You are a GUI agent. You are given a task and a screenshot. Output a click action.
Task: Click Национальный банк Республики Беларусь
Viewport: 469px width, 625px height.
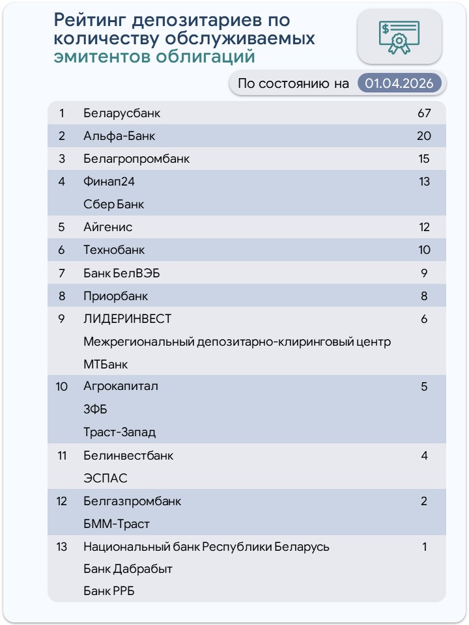[206, 547]
